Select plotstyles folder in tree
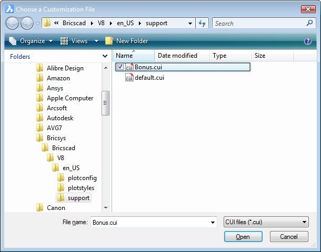Image resolution: width=321 pixels, height=252 pixels. click(x=81, y=188)
